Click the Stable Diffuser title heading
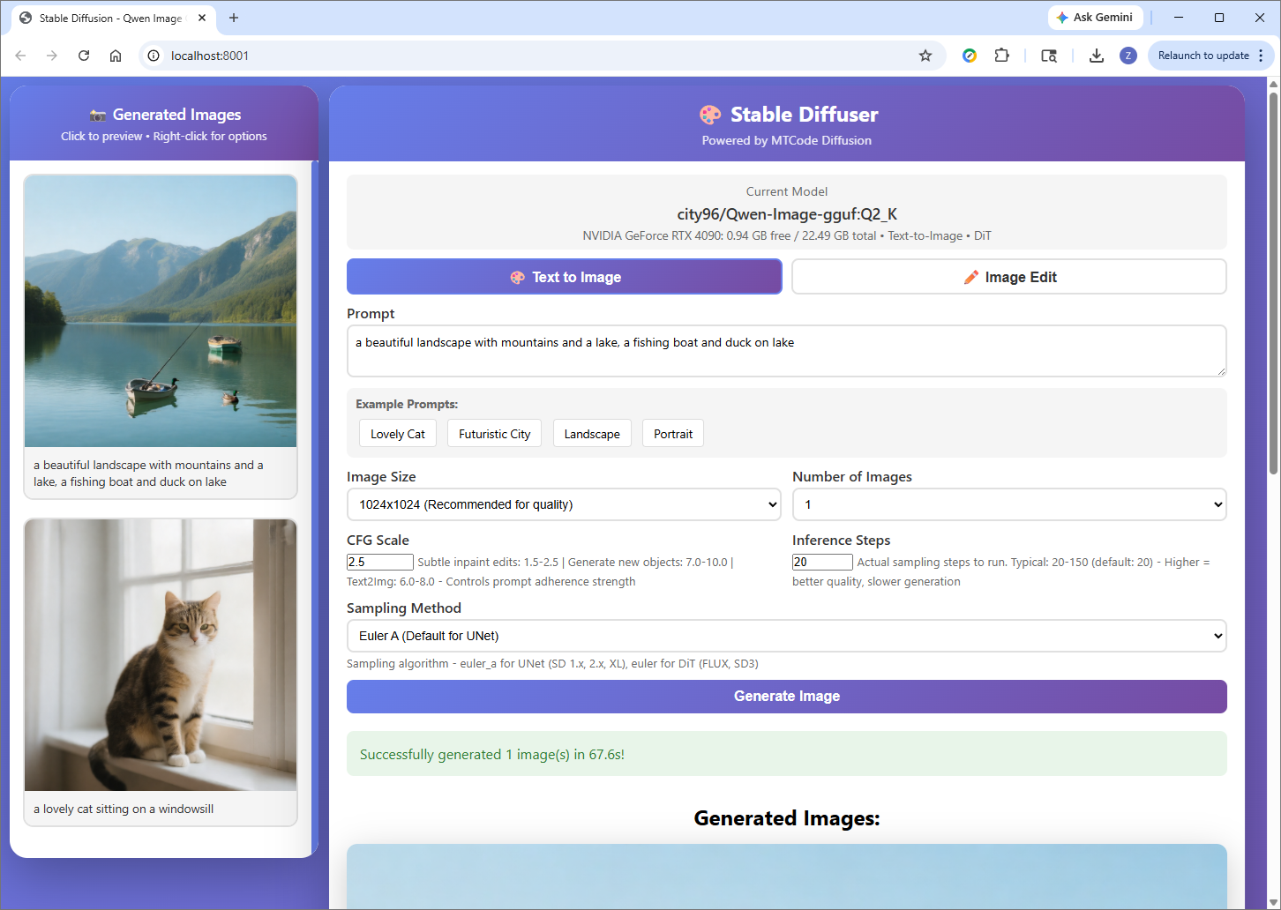This screenshot has height=910, width=1281. point(787,115)
